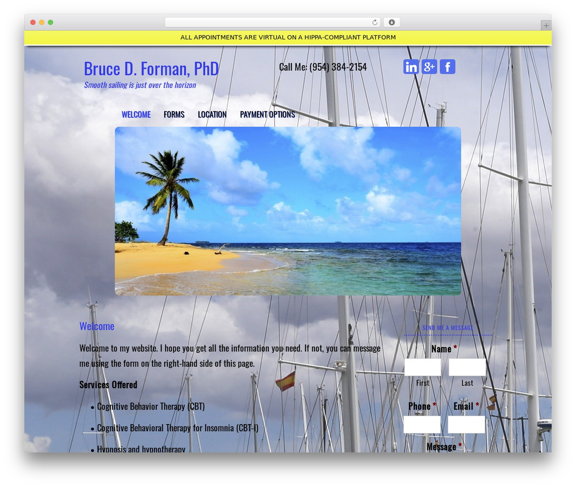Image resolution: width=576 pixels, height=487 pixels.
Task: Focus the Phone input field
Action: coord(422,425)
